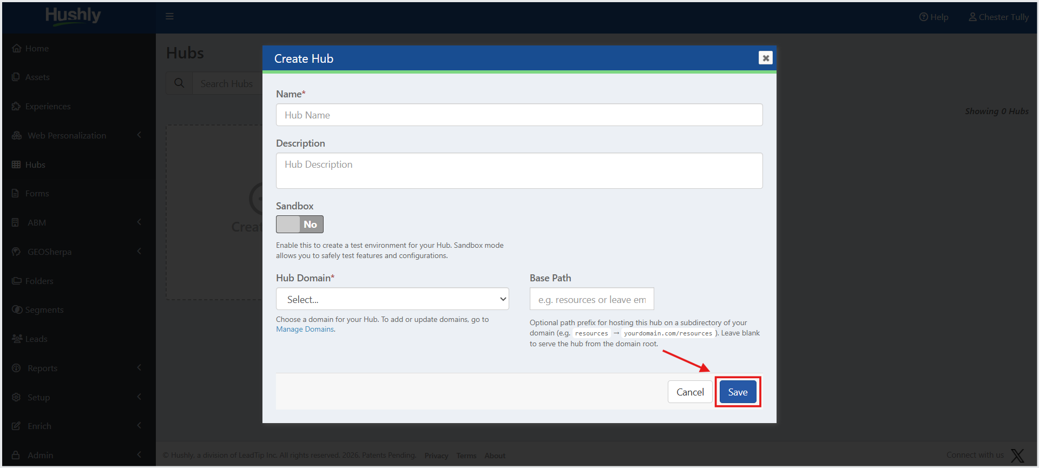Image resolution: width=1039 pixels, height=468 pixels.
Task: Open Experiences from the sidebar menu
Action: point(48,106)
